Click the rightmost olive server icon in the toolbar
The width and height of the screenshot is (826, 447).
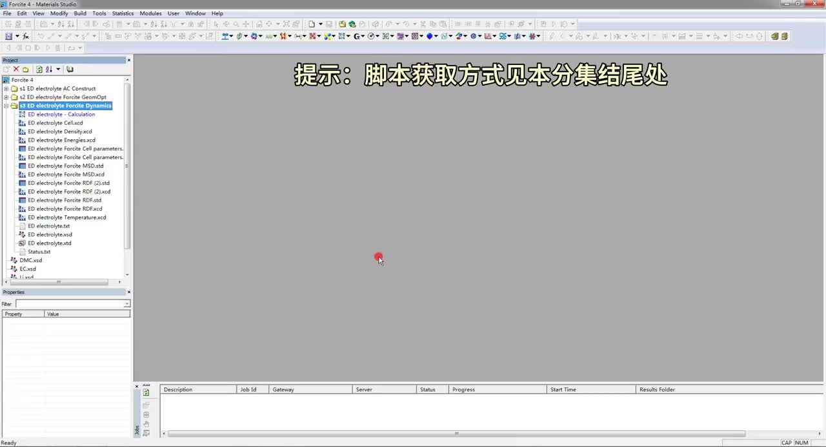(x=785, y=36)
